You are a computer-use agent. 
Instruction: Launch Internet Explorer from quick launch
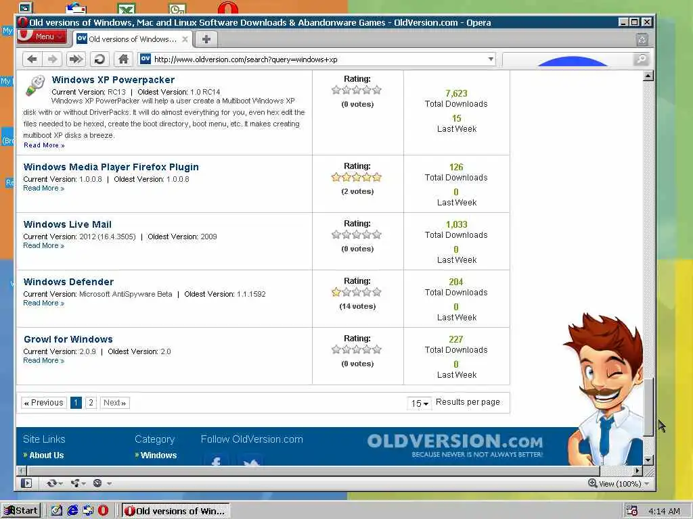[x=72, y=511]
